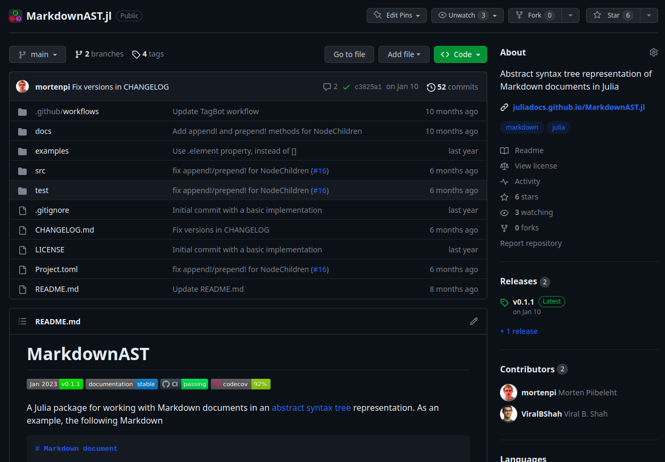The image size is (665, 462).
Task: Toggle the Star button for the repository
Action: (x=613, y=15)
